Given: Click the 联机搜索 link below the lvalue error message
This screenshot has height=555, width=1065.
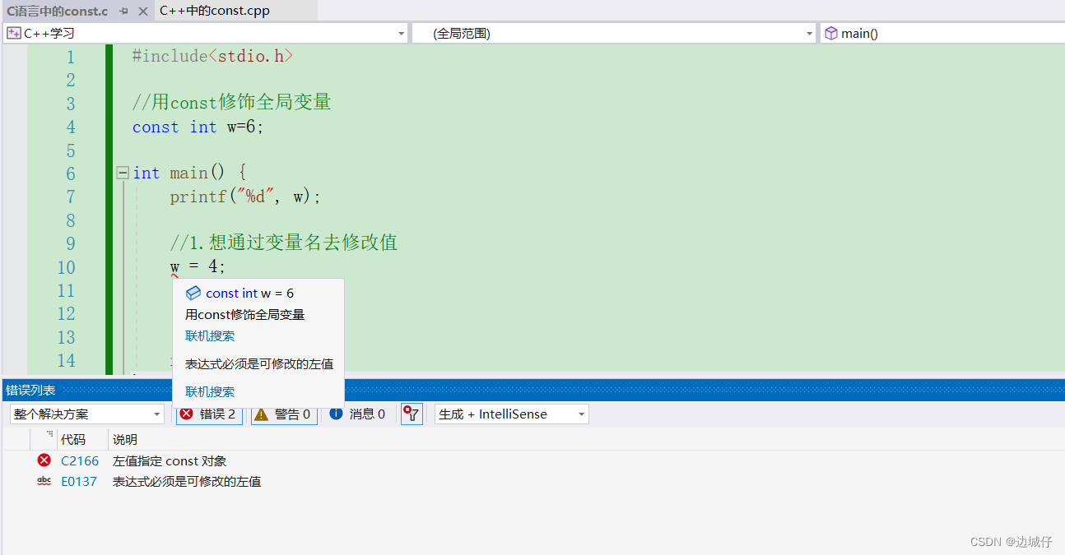Looking at the screenshot, I should click(x=210, y=391).
